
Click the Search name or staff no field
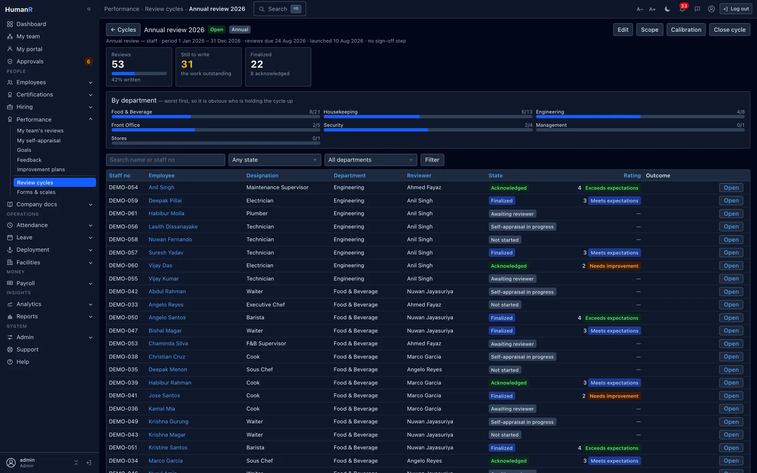pyautogui.click(x=165, y=160)
